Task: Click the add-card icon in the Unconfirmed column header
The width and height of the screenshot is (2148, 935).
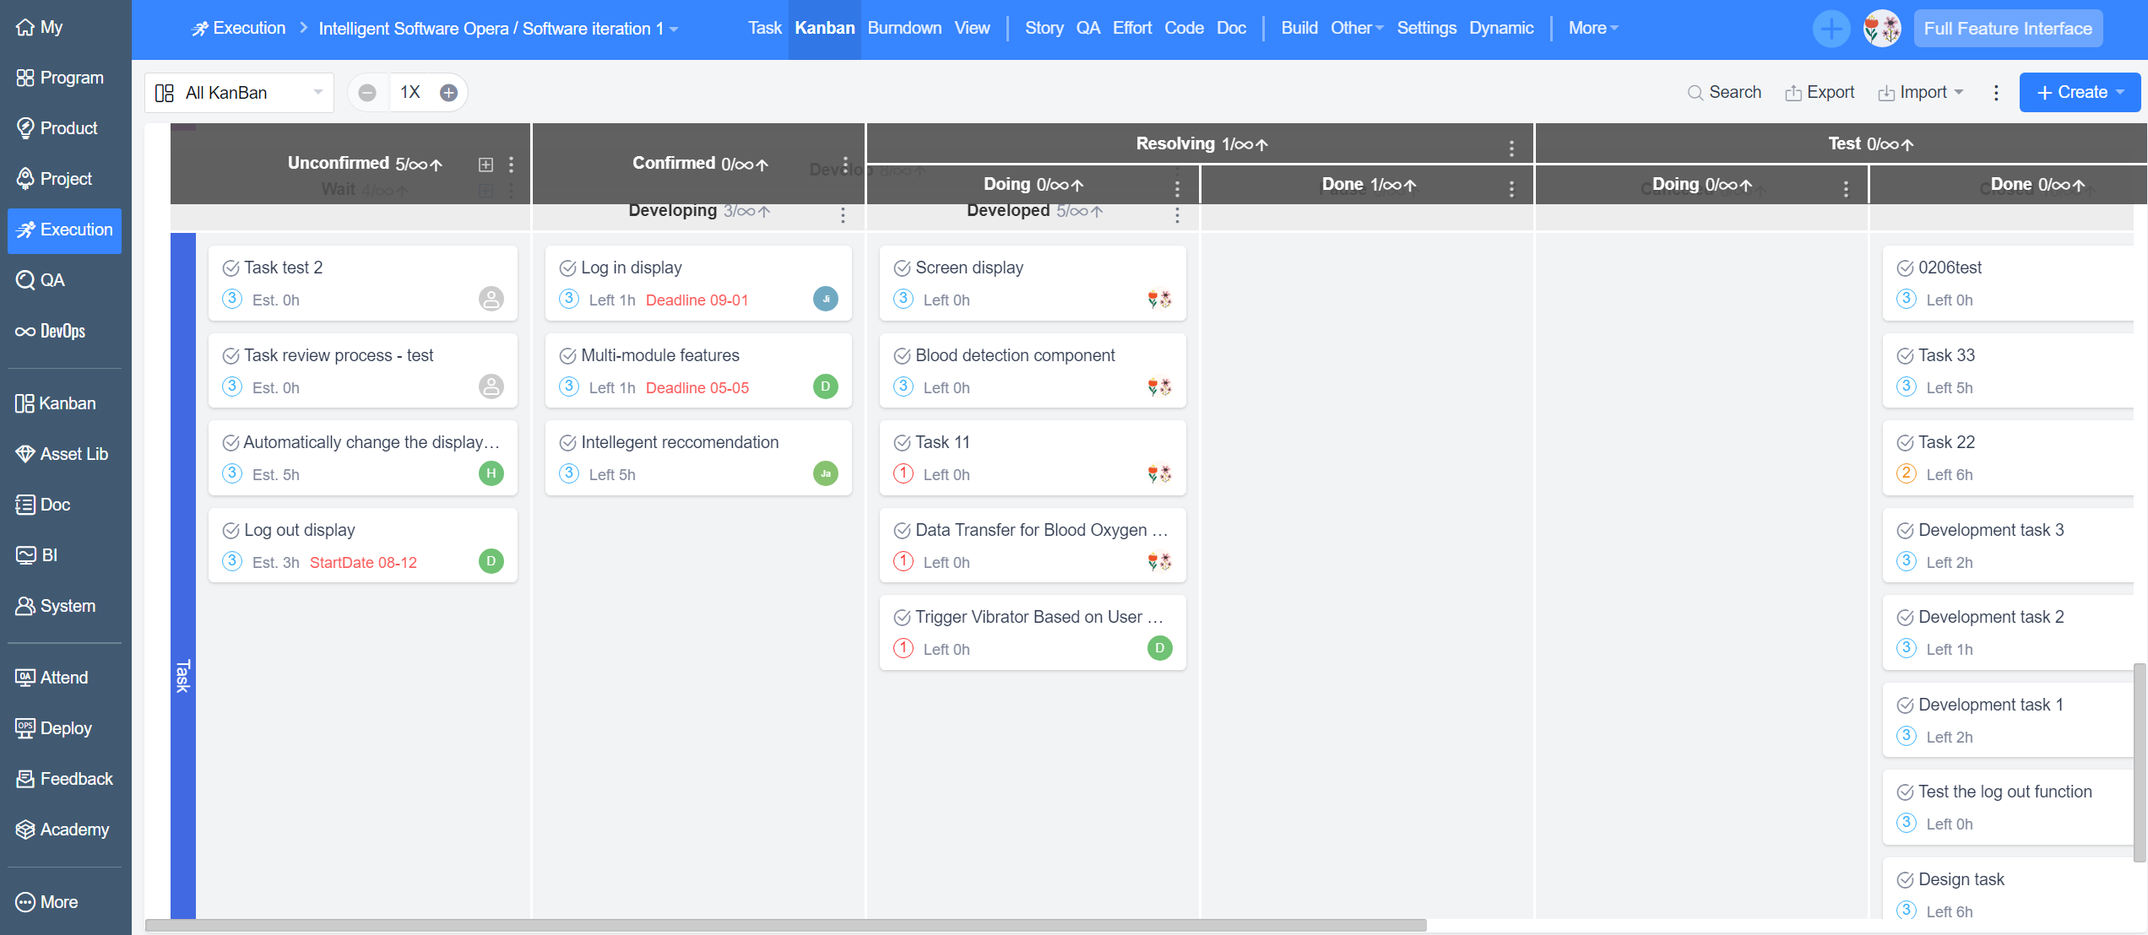Action: point(485,165)
